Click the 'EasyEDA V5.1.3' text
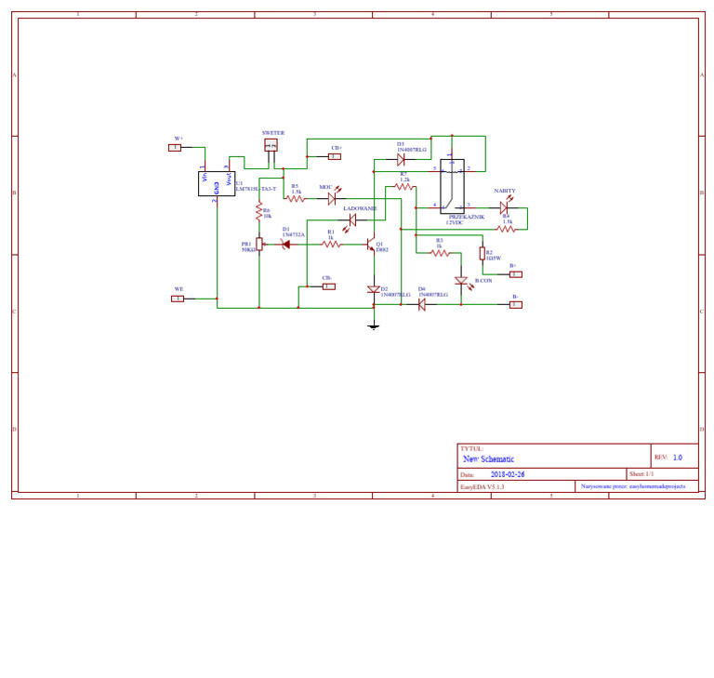The image size is (714, 678). pos(483,486)
